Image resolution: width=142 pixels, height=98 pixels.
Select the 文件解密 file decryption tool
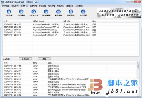(x=21, y=13)
